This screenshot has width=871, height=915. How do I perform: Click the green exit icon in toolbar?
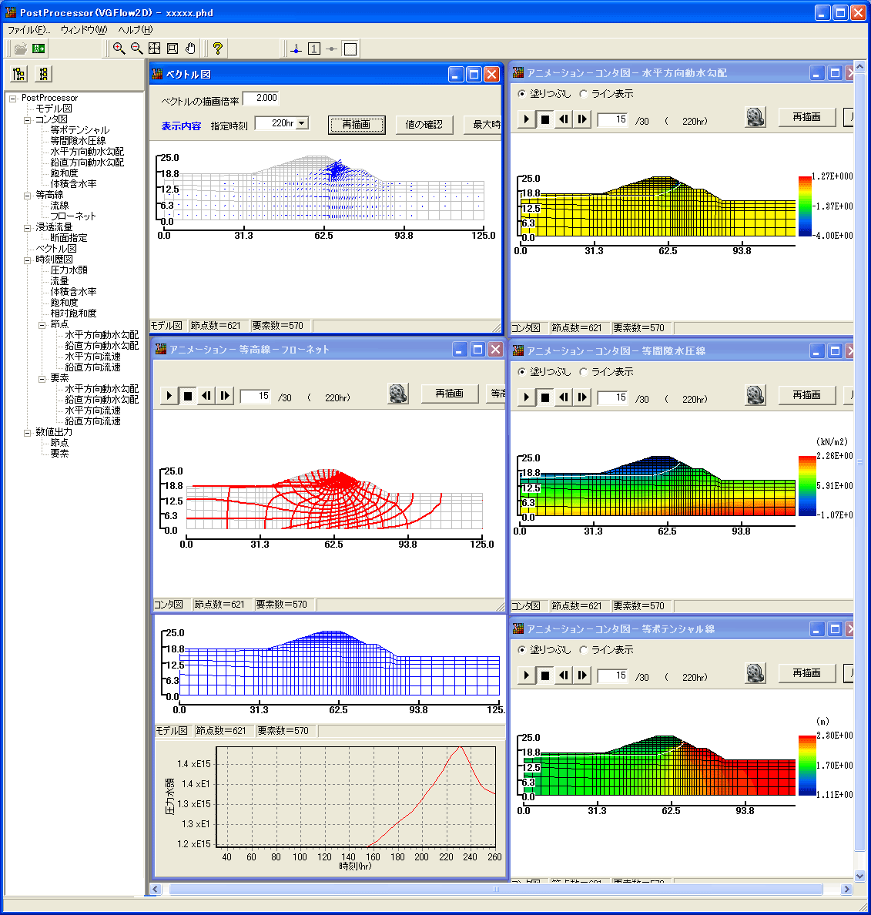point(39,49)
